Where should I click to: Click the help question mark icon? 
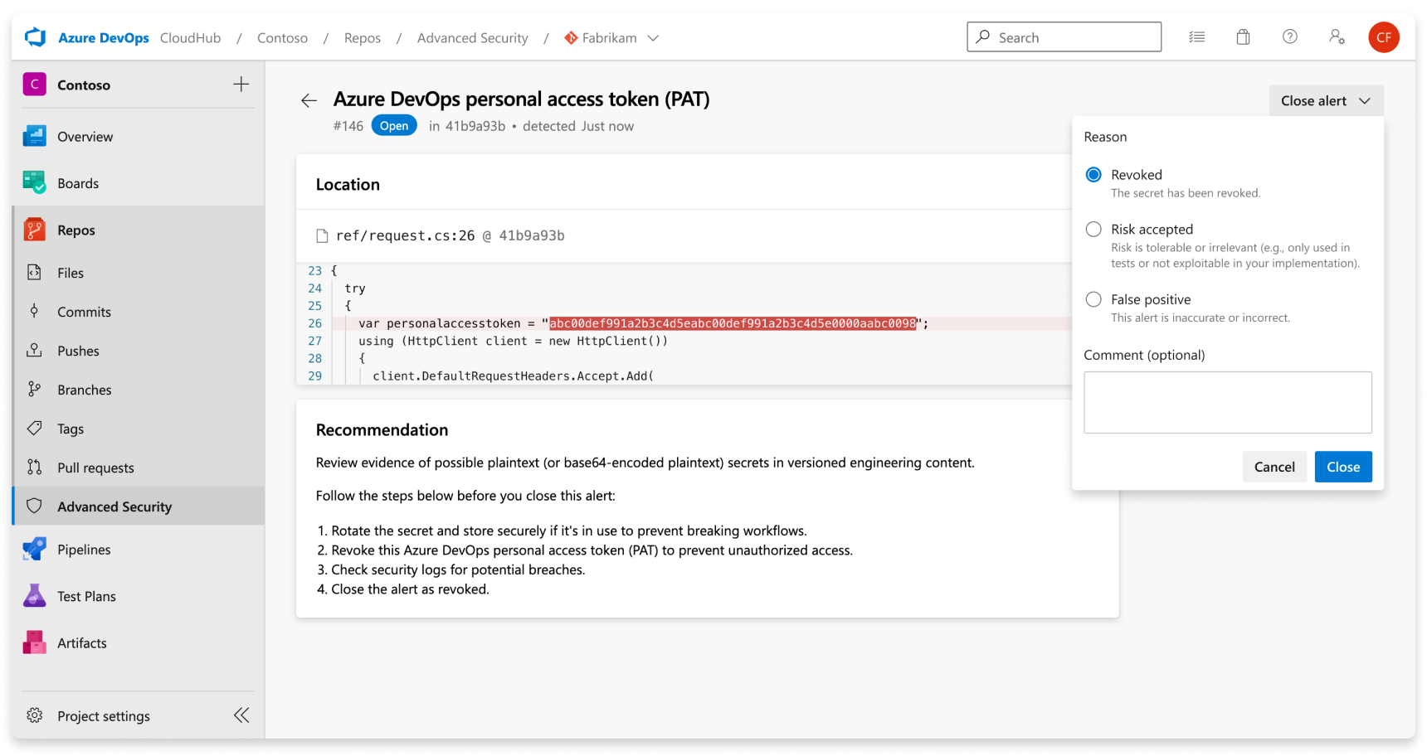point(1289,37)
